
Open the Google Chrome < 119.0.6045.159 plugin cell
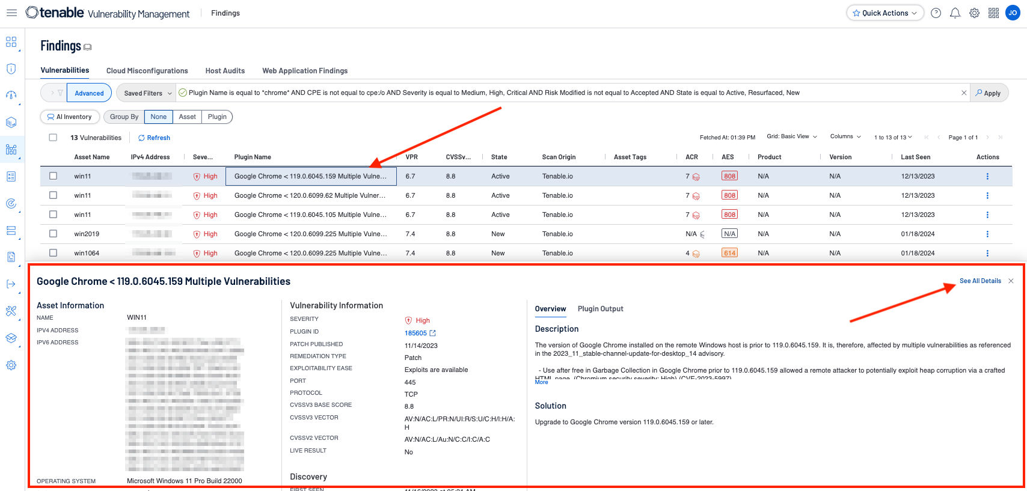coord(311,176)
